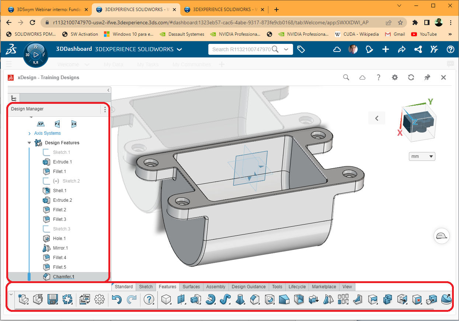Screen dimensions: 459x321
Task: Undo the last action
Action: click(117, 300)
